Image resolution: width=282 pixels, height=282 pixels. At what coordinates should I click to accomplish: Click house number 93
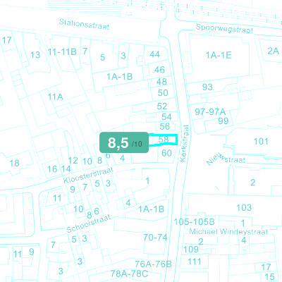tap(207, 87)
